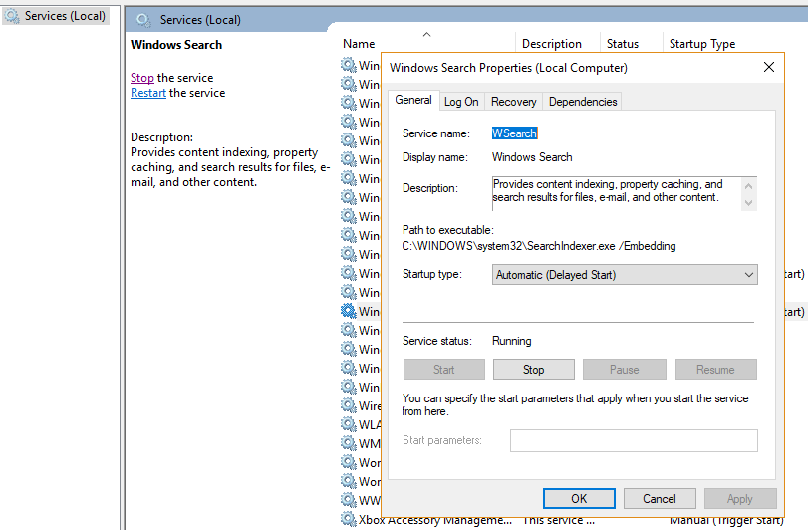
Task: Click the gear icon beside the 'WLA' service
Action: click(349, 424)
